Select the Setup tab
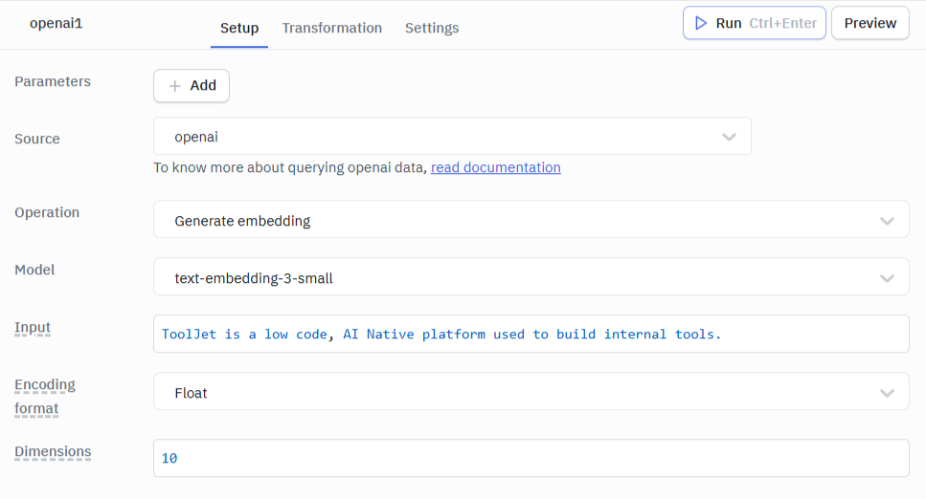This screenshot has width=926, height=499. [239, 28]
